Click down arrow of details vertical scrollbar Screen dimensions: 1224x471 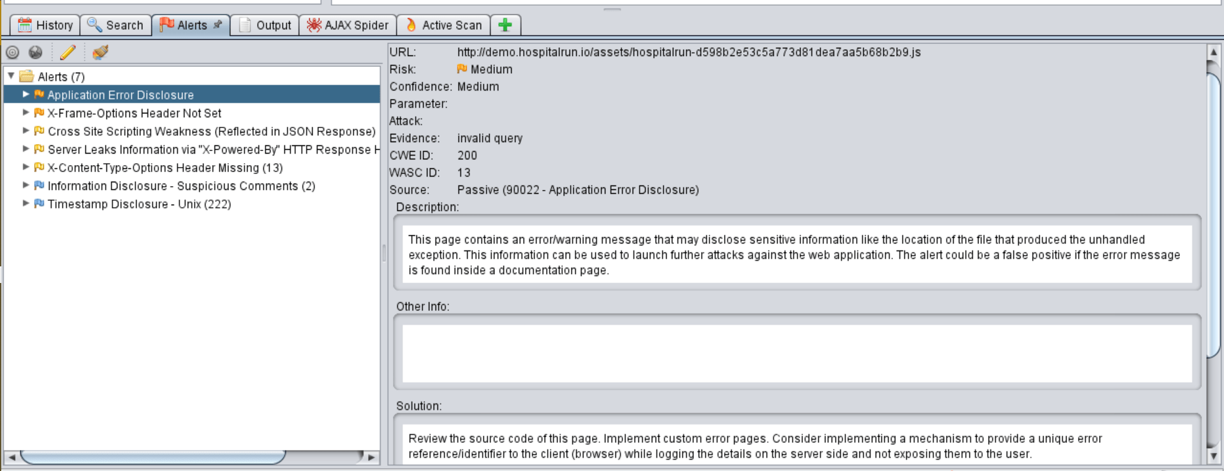(1214, 456)
